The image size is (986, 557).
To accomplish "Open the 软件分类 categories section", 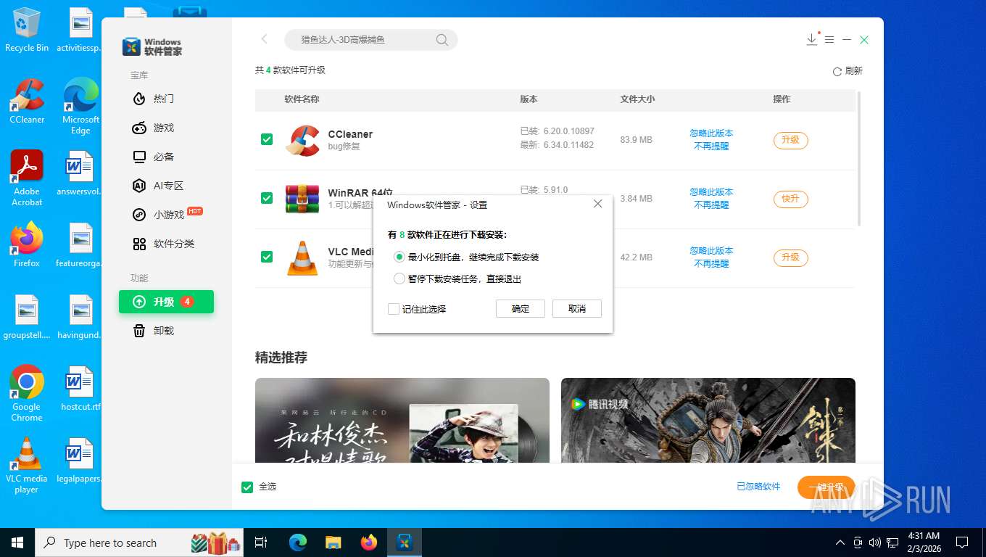I will pos(163,244).
